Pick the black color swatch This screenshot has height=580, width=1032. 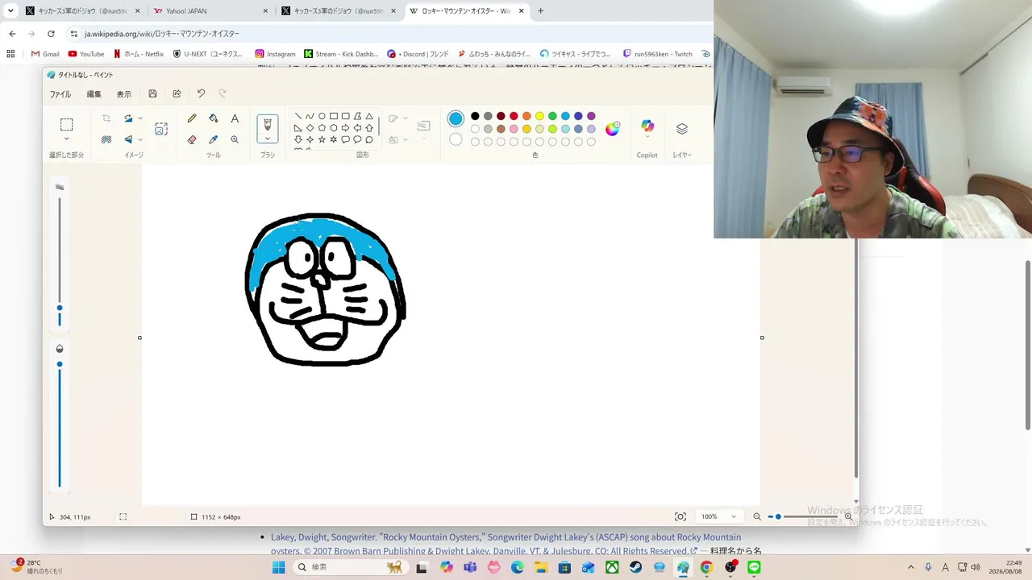(475, 116)
